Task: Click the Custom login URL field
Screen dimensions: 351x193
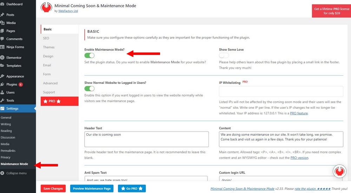Action: pyautogui.click(x=281, y=179)
